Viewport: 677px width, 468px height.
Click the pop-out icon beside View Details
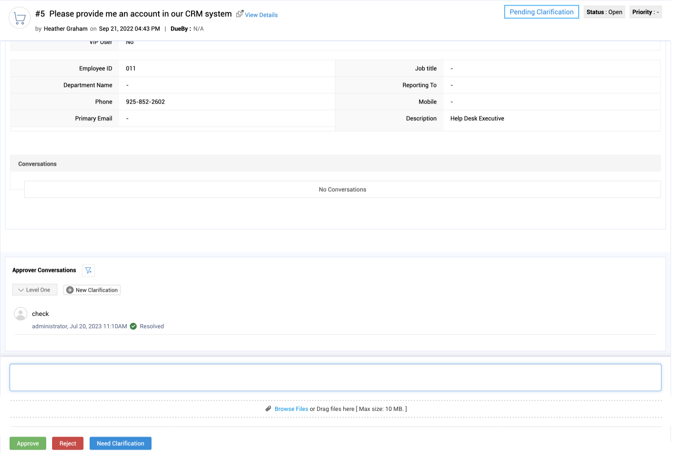pyautogui.click(x=240, y=14)
